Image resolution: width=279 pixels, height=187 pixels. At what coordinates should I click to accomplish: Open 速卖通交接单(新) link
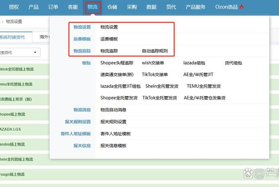coord(117,74)
